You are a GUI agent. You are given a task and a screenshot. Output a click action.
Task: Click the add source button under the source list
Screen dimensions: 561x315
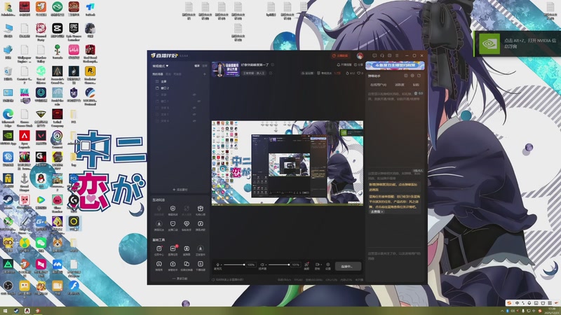coord(180,190)
